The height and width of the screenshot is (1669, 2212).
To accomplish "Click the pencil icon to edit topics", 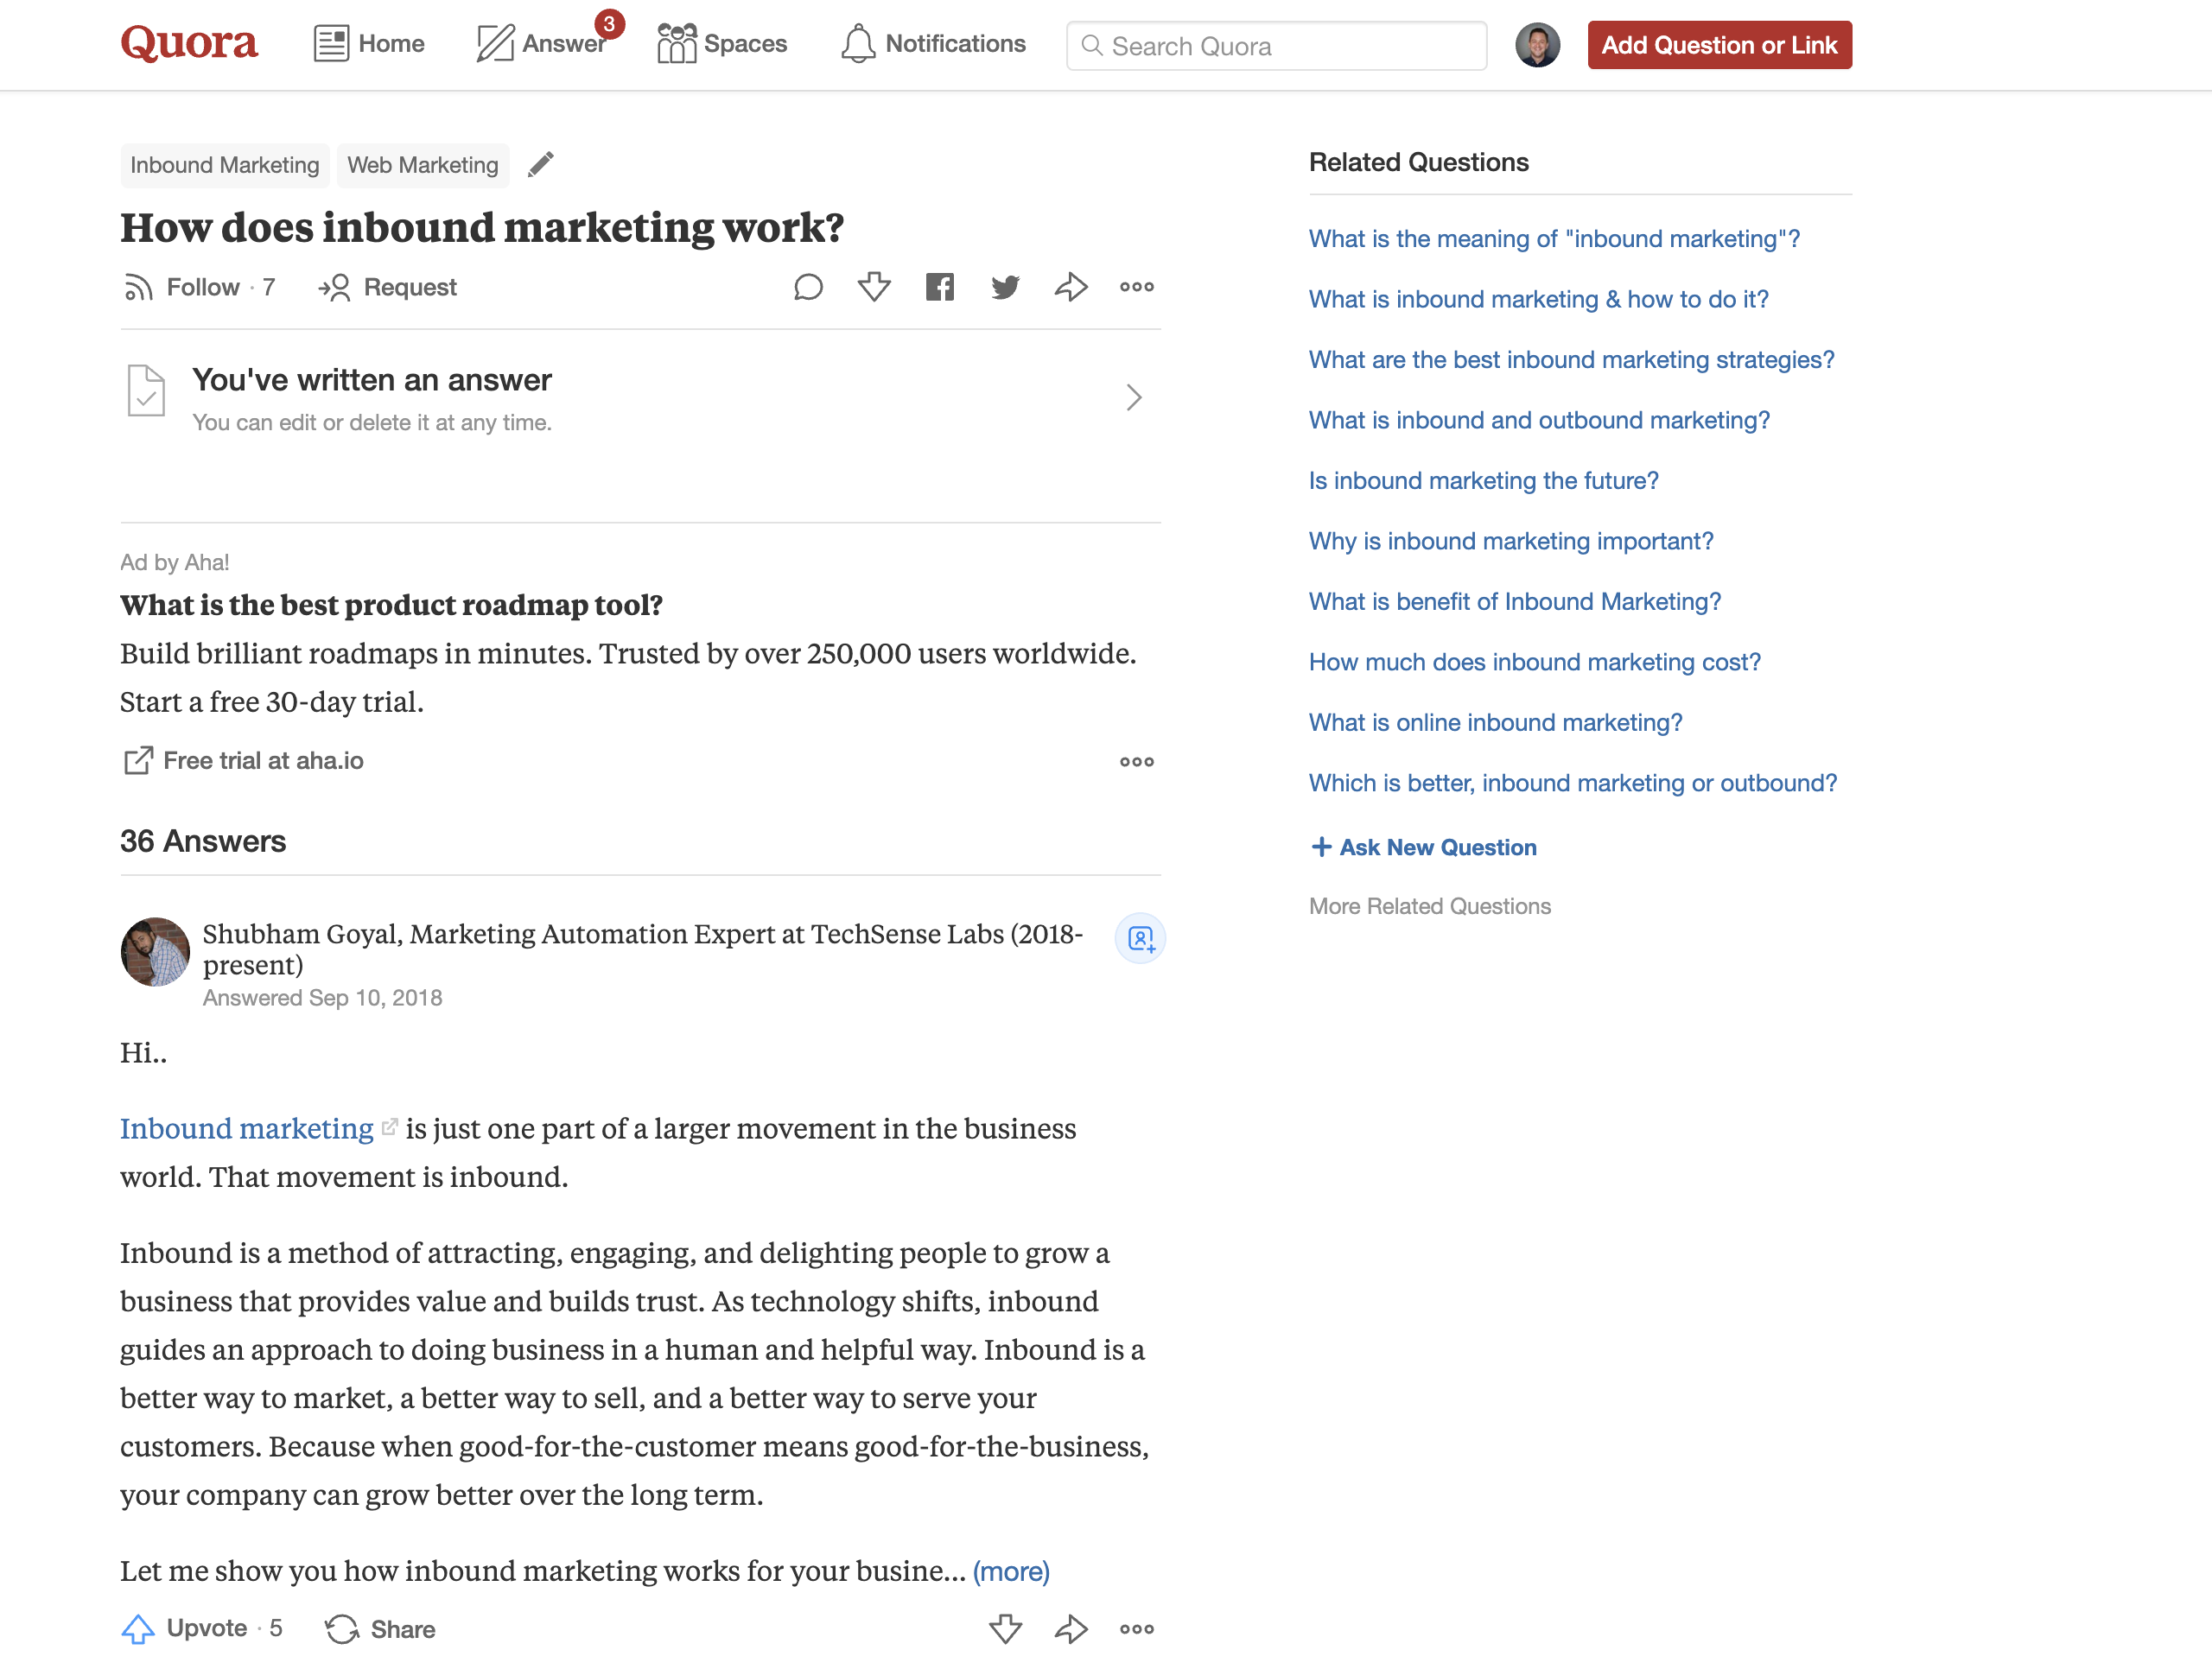I will [541, 164].
